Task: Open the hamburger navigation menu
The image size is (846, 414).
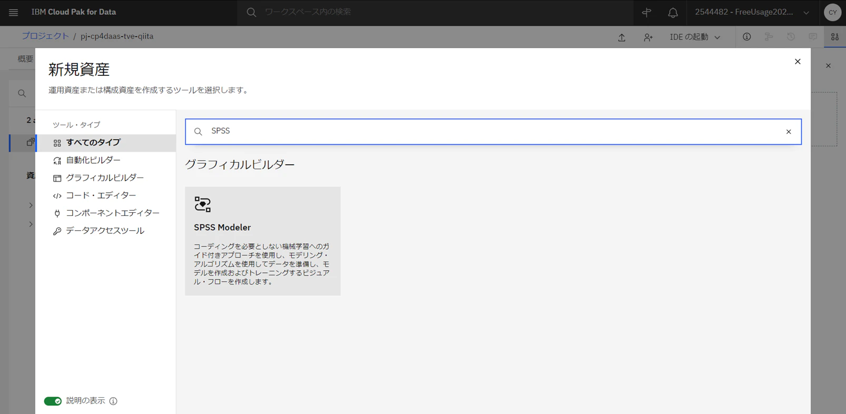Action: [x=13, y=12]
